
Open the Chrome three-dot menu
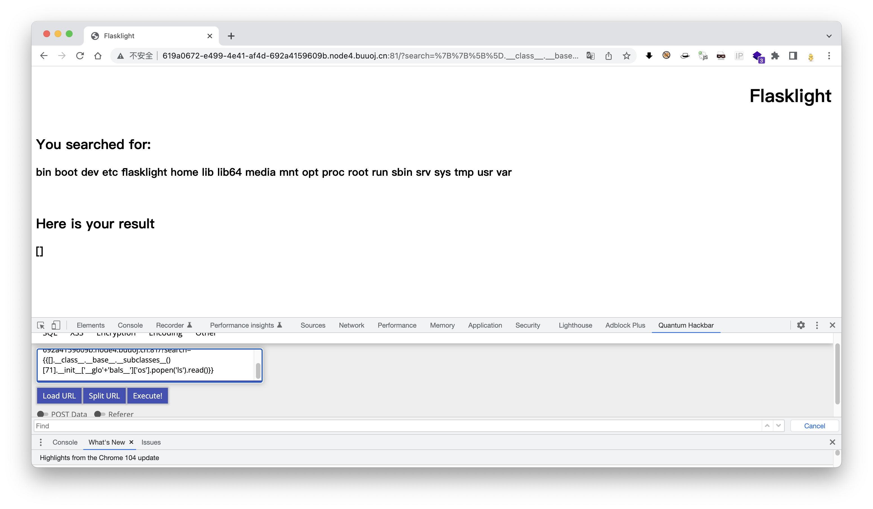(x=829, y=56)
